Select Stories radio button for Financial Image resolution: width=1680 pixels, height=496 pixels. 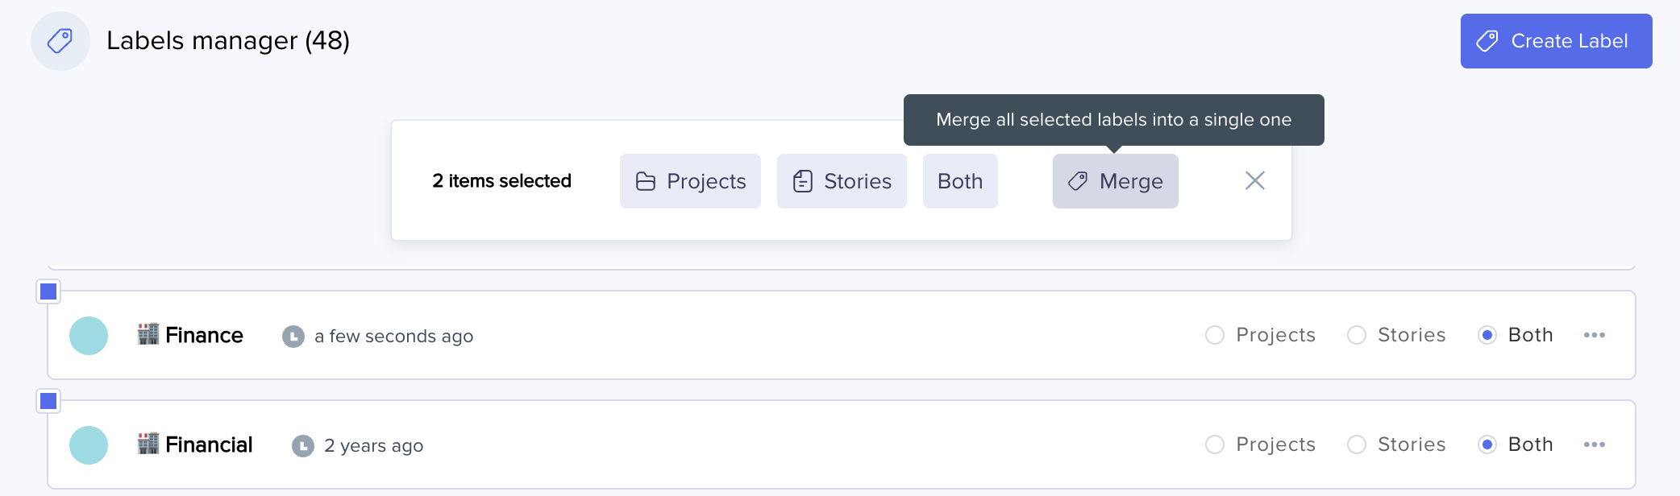point(1357,444)
